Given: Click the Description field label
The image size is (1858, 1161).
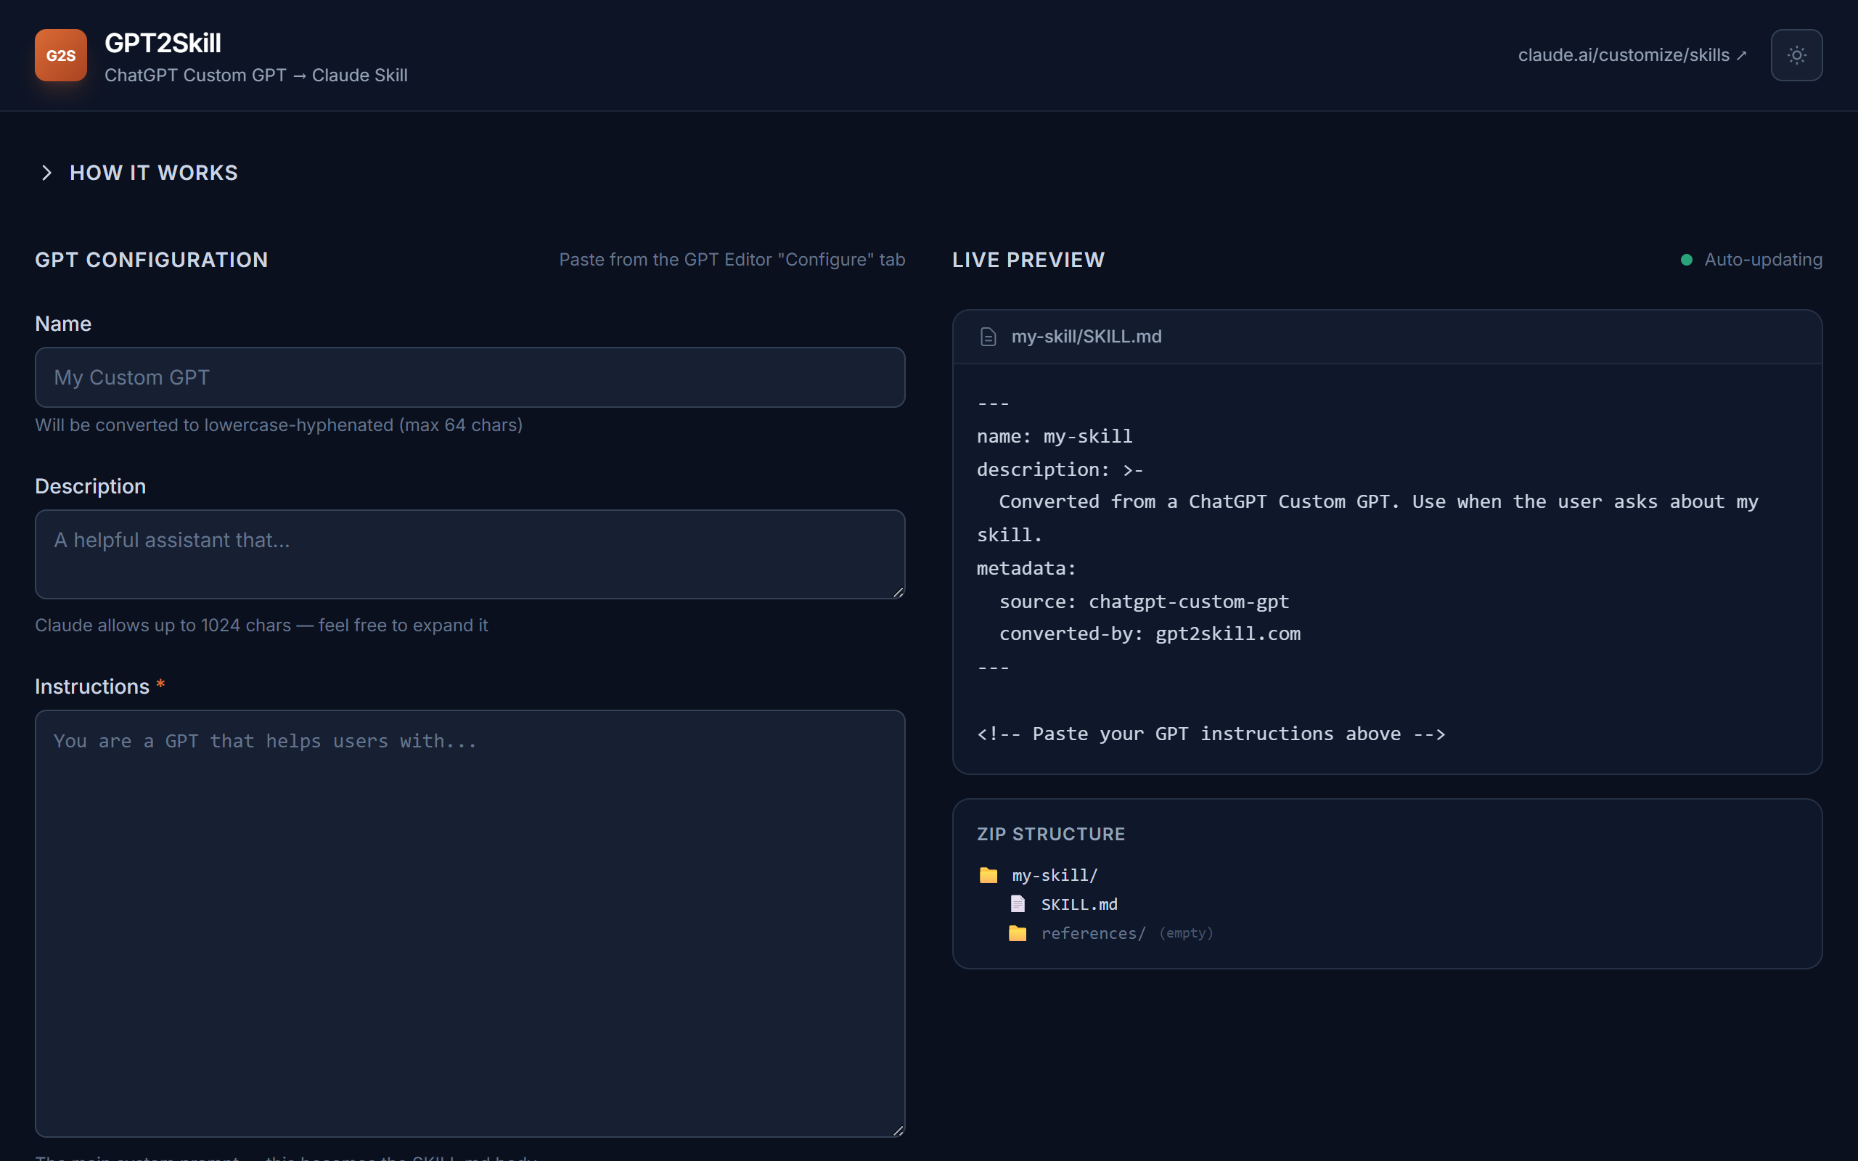Looking at the screenshot, I should (x=90, y=486).
